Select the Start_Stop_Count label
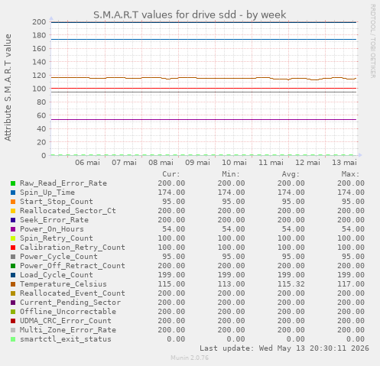The image size is (380, 366). [57, 202]
